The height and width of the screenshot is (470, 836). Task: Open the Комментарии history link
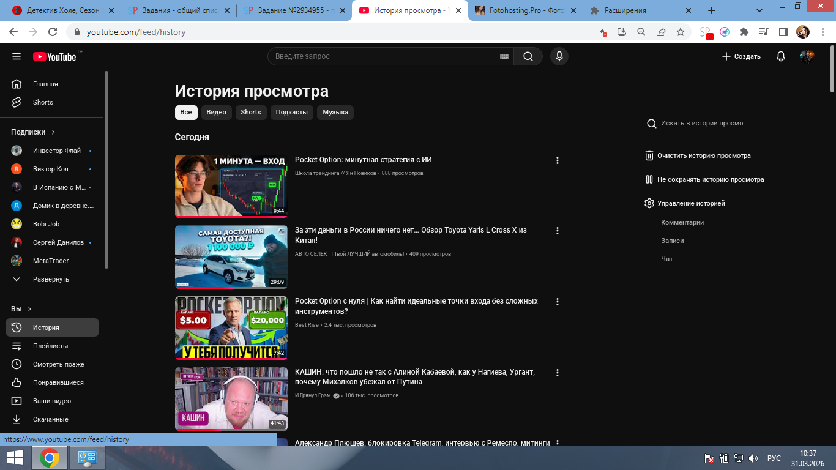(x=682, y=222)
